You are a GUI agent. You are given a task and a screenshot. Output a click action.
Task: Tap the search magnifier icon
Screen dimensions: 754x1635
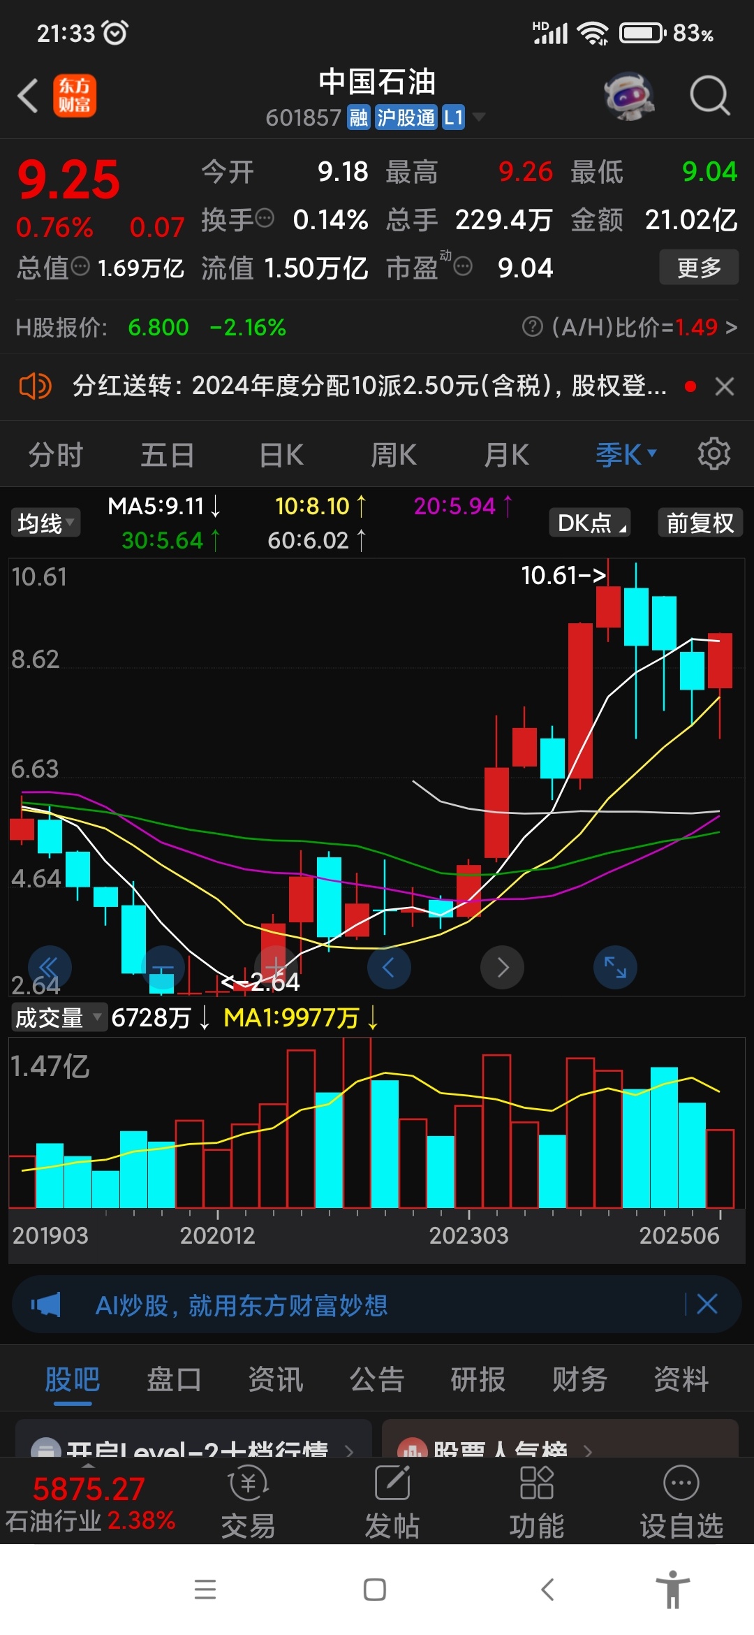click(x=709, y=96)
